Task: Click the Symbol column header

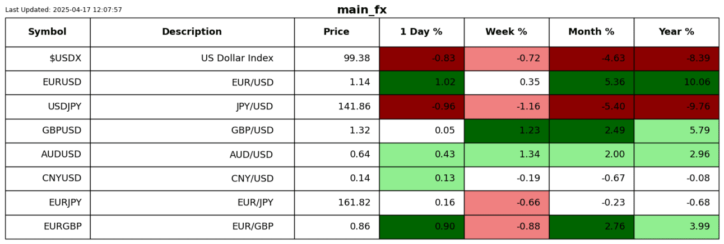Action: [48, 32]
